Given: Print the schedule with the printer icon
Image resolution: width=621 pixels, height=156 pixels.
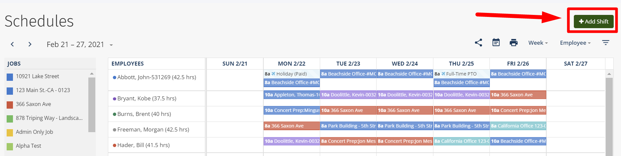Looking at the screenshot, I should (514, 43).
